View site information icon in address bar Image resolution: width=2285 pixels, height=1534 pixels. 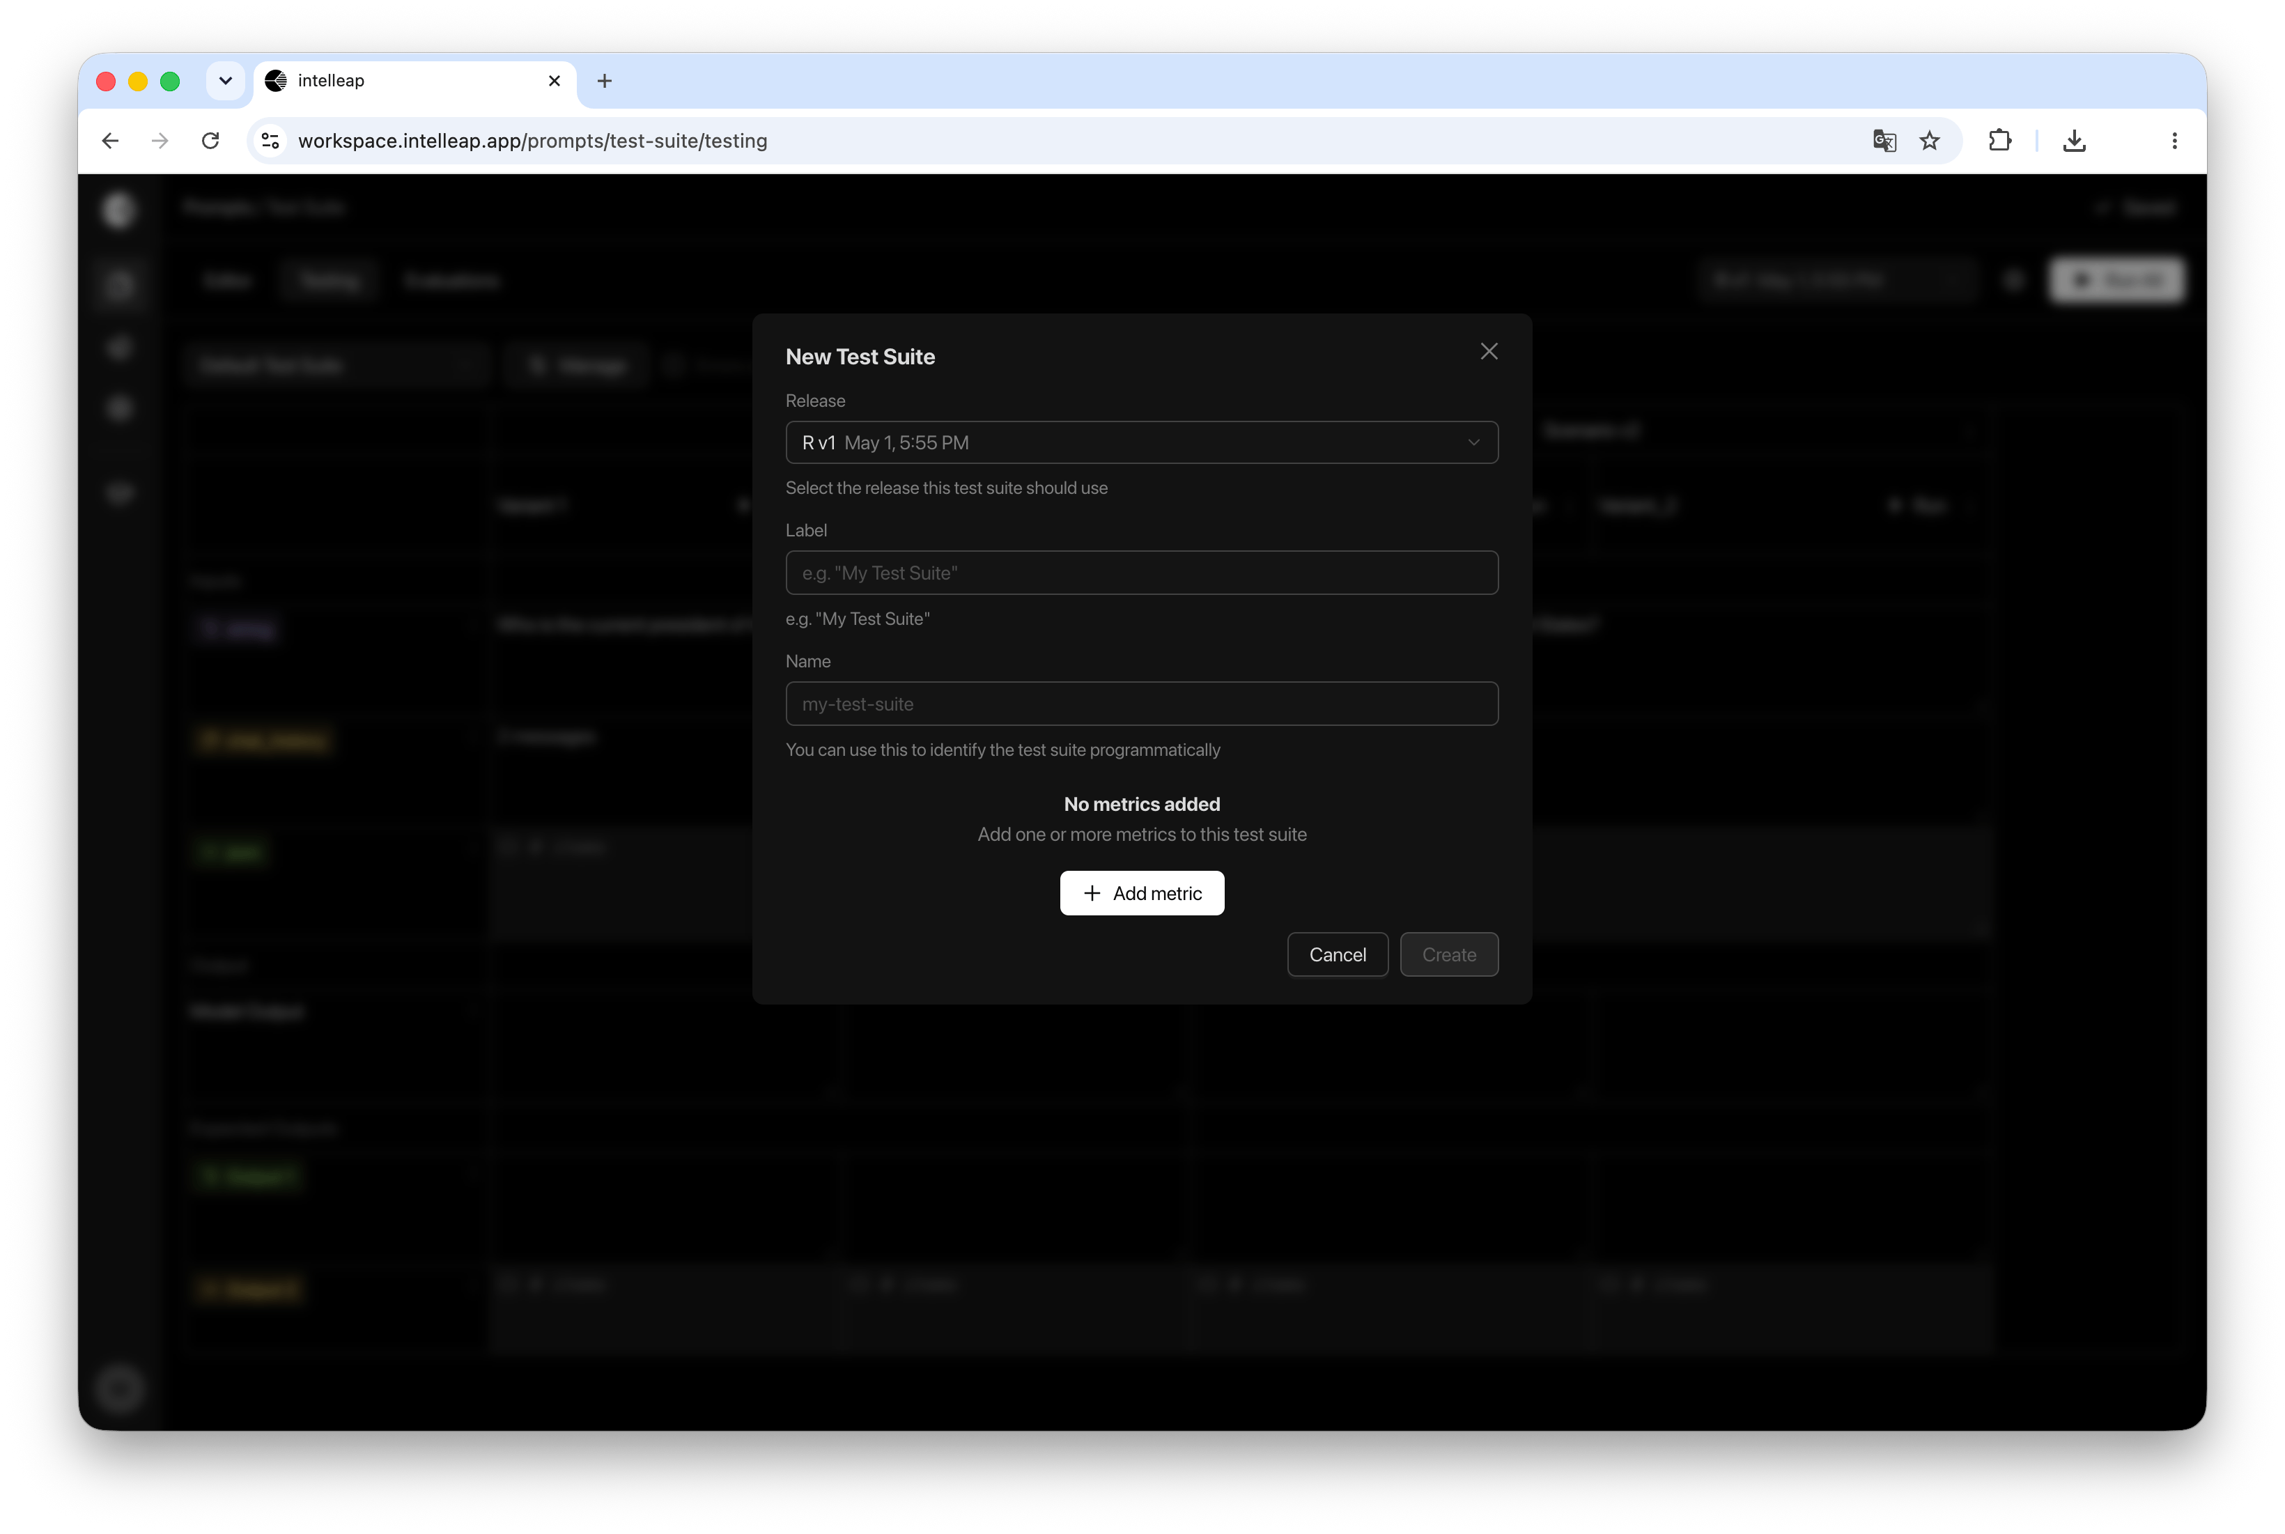(x=271, y=141)
